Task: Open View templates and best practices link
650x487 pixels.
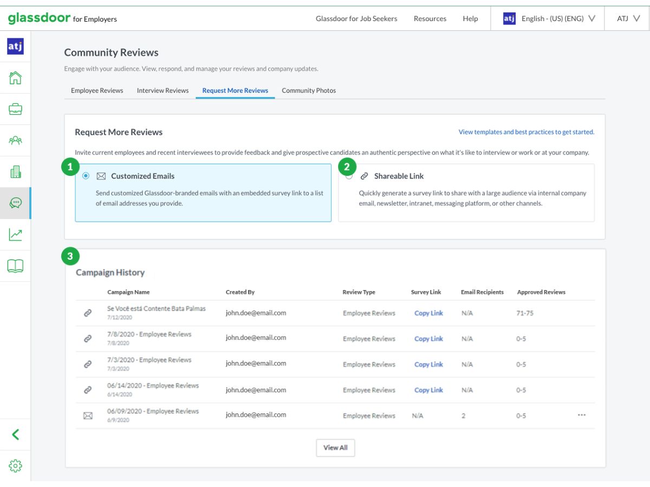Action: pyautogui.click(x=526, y=132)
